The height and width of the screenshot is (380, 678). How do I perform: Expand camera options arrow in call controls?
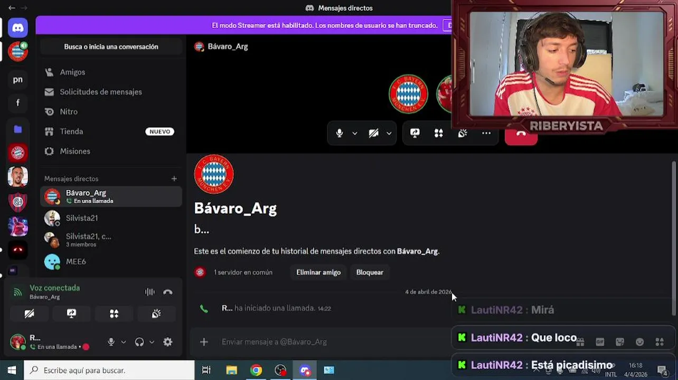coord(389,134)
